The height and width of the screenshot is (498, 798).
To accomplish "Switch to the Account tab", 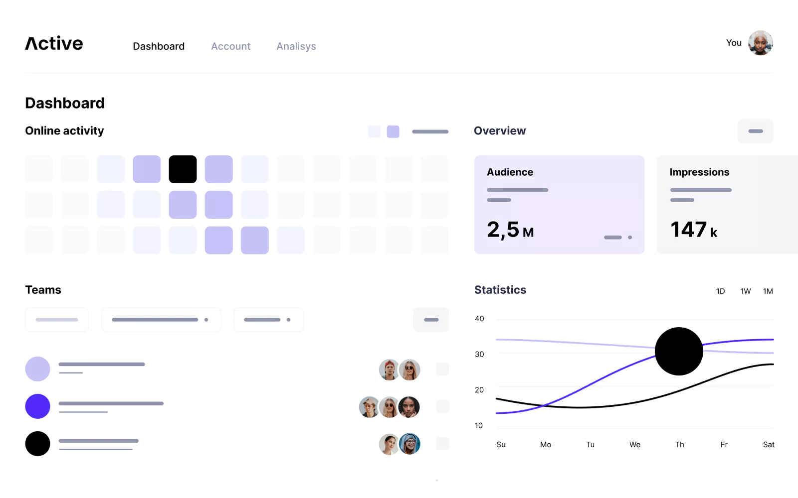I will pyautogui.click(x=230, y=46).
